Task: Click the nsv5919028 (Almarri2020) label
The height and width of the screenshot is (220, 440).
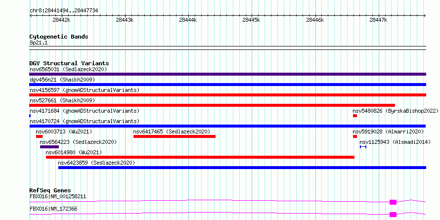Action: click(388, 132)
